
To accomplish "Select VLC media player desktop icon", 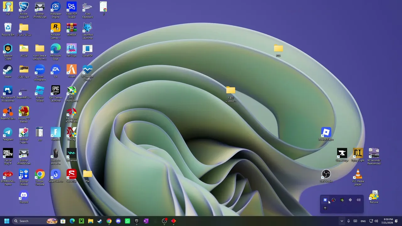I will pos(358,178).
